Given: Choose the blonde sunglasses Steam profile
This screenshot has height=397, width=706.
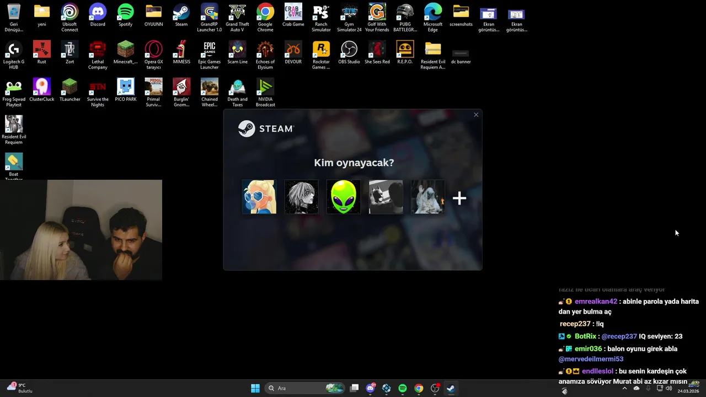Looking at the screenshot, I should (259, 197).
